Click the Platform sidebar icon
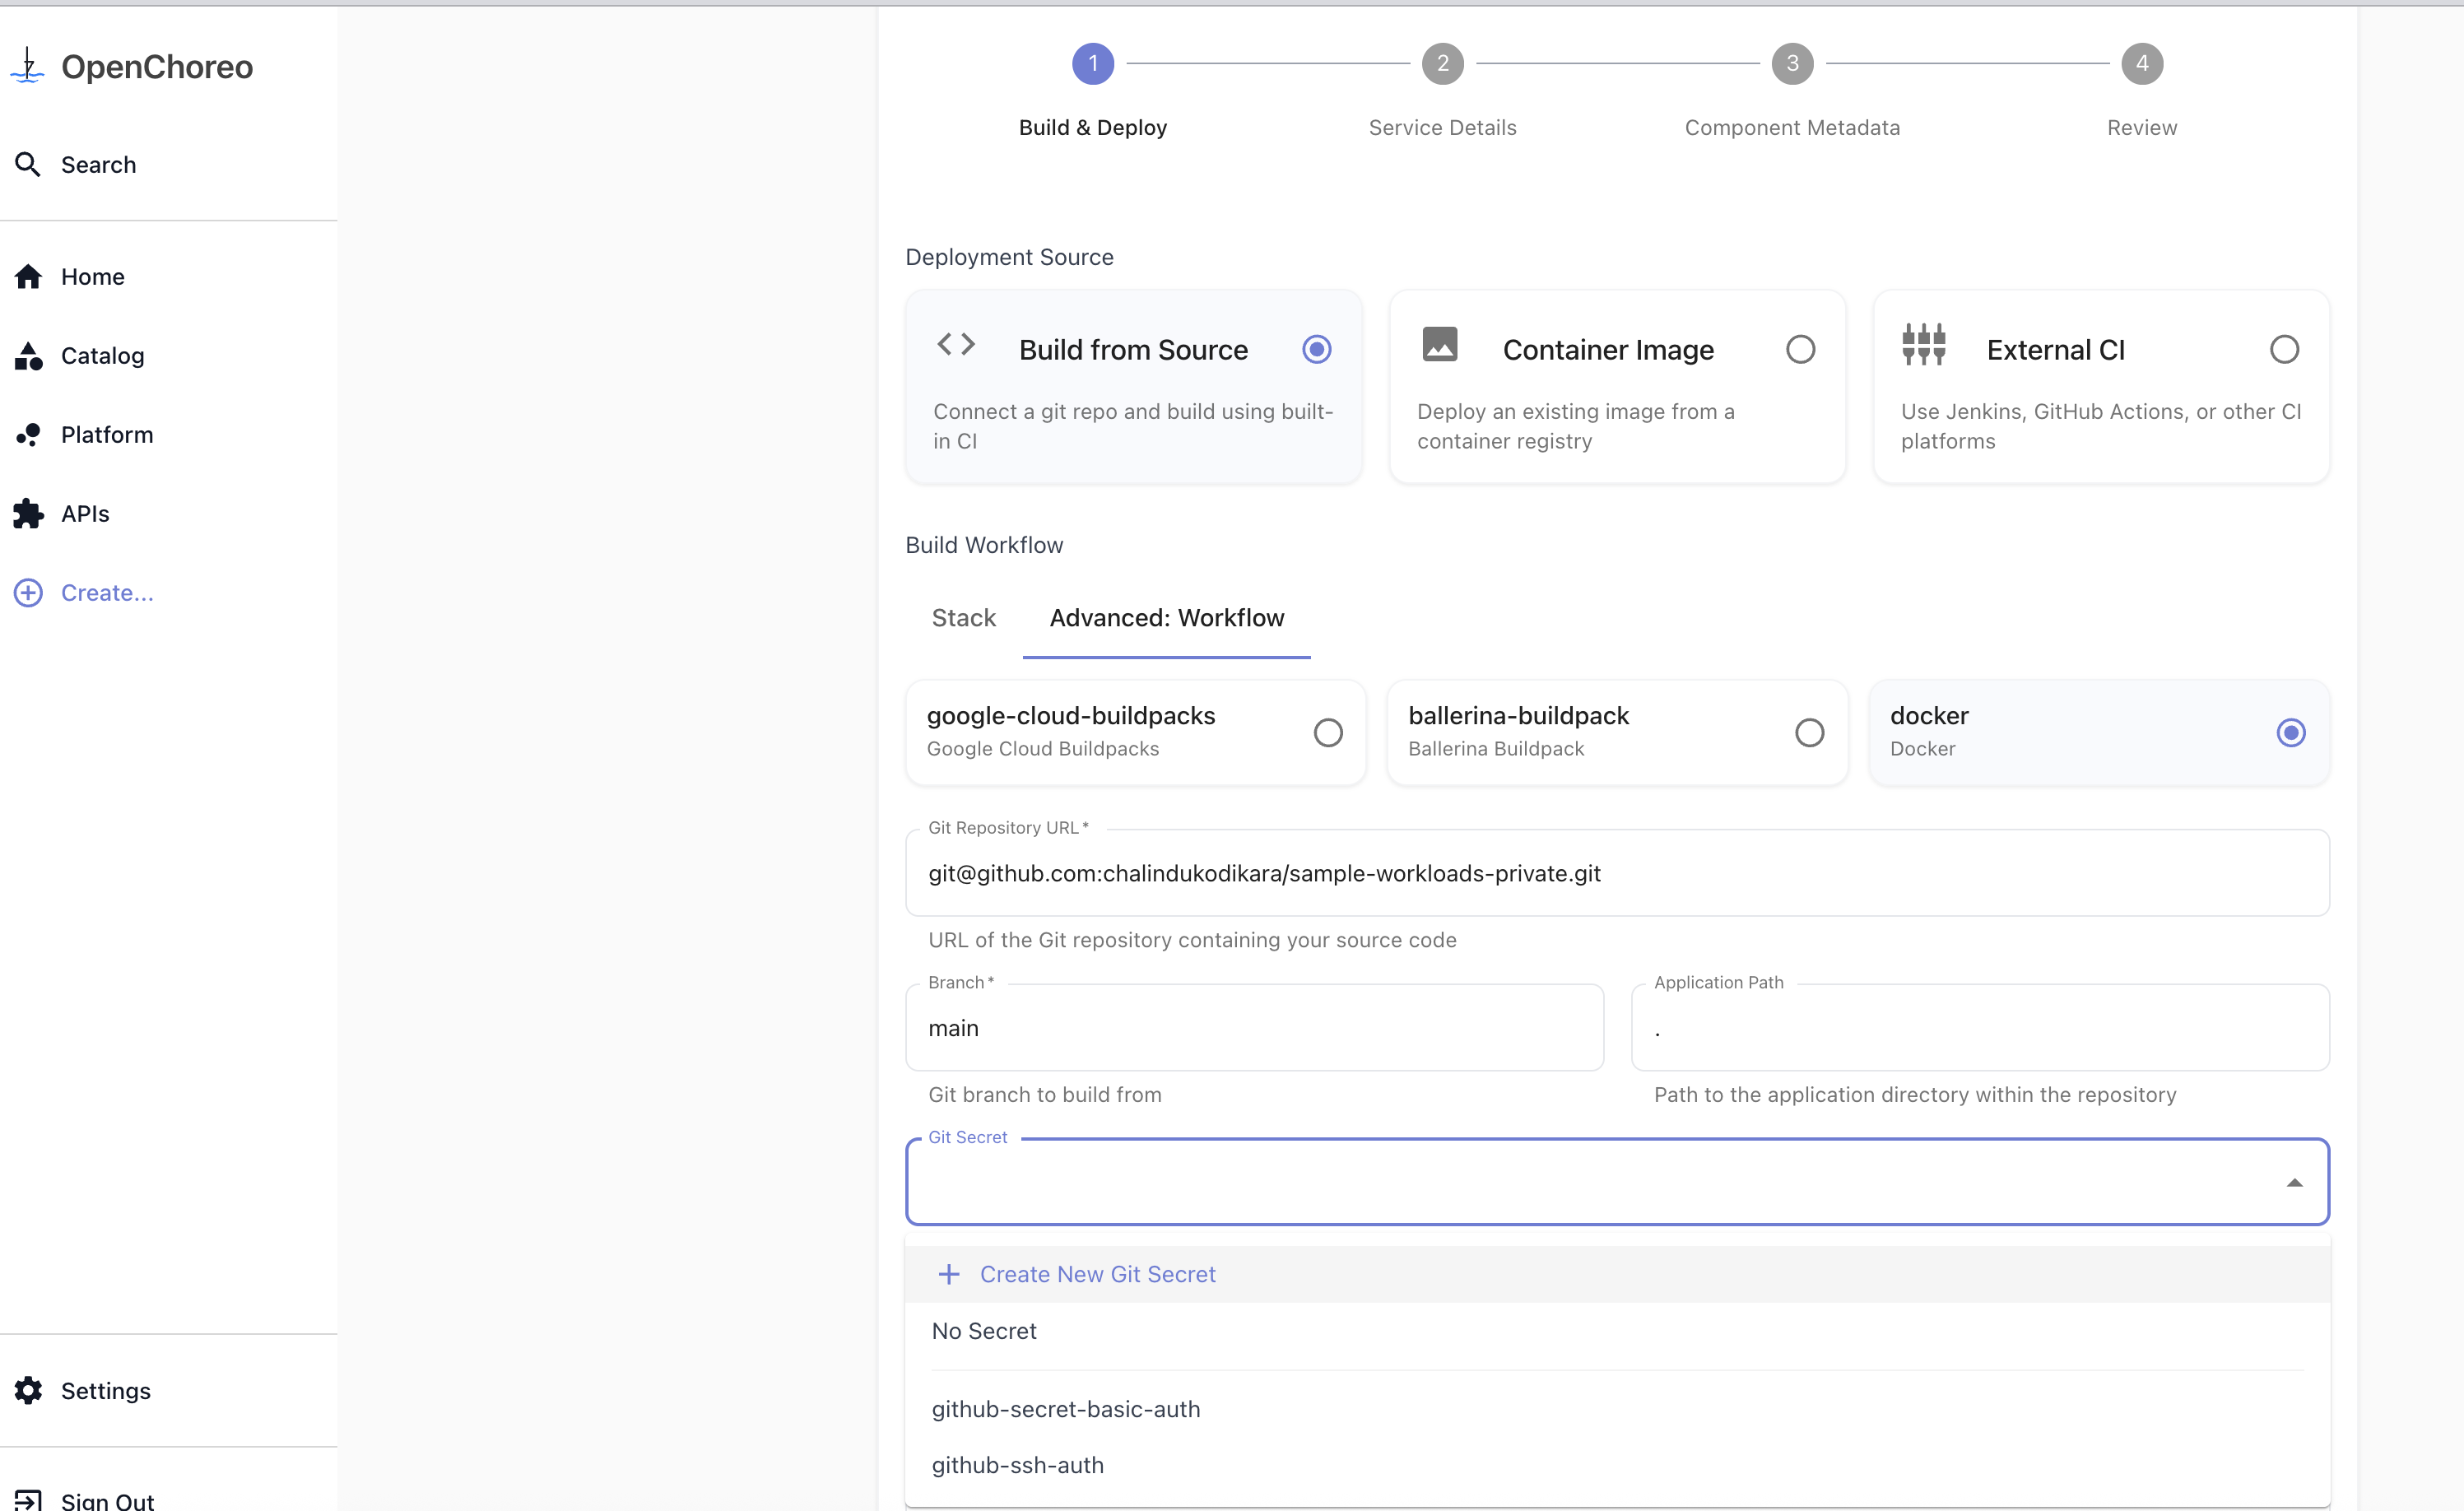This screenshot has width=2464, height=1511. [28, 434]
